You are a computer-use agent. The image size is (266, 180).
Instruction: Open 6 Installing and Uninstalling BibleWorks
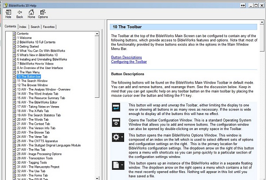point(42,59)
